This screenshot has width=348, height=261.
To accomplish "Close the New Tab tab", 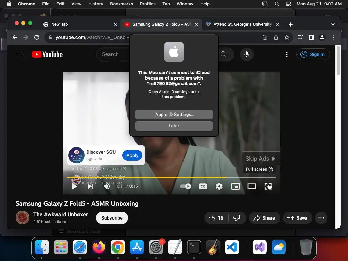I will point(115,24).
